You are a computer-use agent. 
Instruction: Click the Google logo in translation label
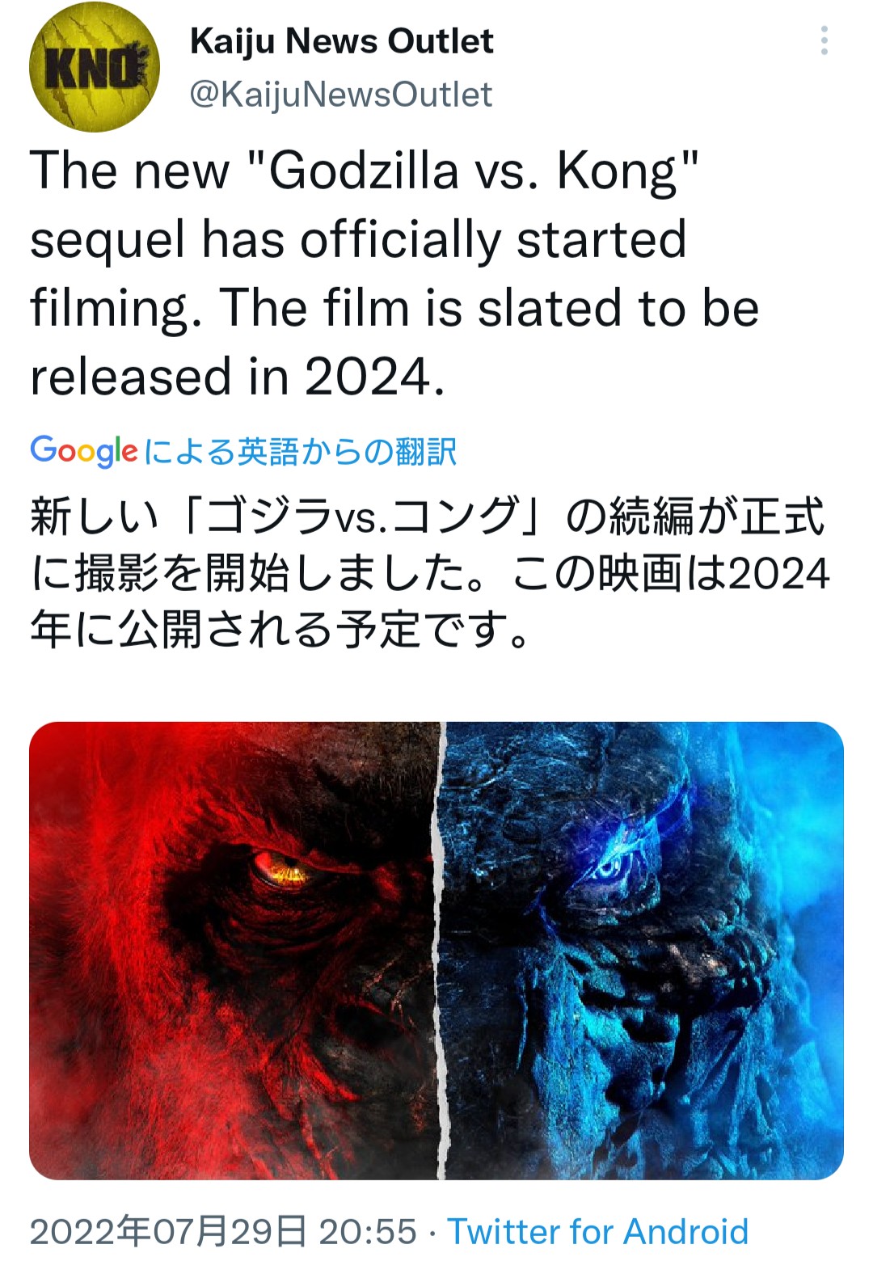[x=83, y=451]
